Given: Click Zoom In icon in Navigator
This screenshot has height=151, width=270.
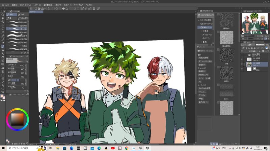Looking at the screenshot, I should pos(260,36).
